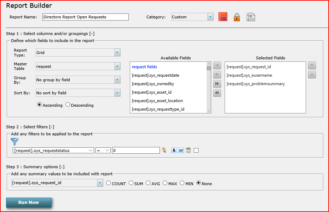Viewport: 329px width, 212px height.
Task: Click the request fields heading link
Action: point(144,67)
